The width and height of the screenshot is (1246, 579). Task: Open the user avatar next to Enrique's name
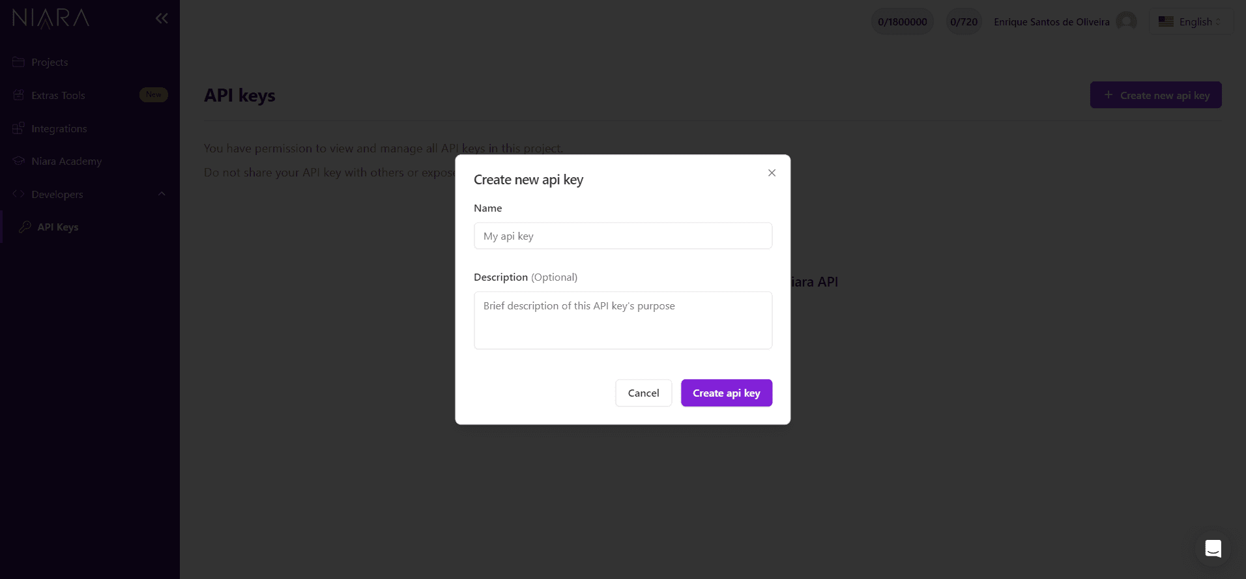click(x=1126, y=21)
